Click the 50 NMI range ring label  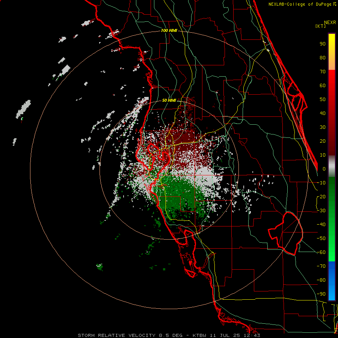169,100
